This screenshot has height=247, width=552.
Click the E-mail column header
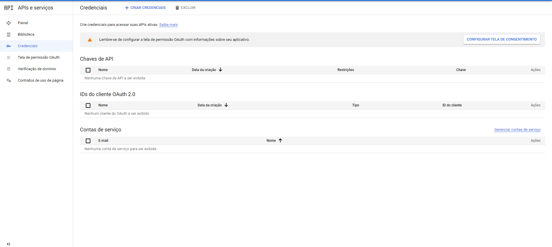coord(103,141)
